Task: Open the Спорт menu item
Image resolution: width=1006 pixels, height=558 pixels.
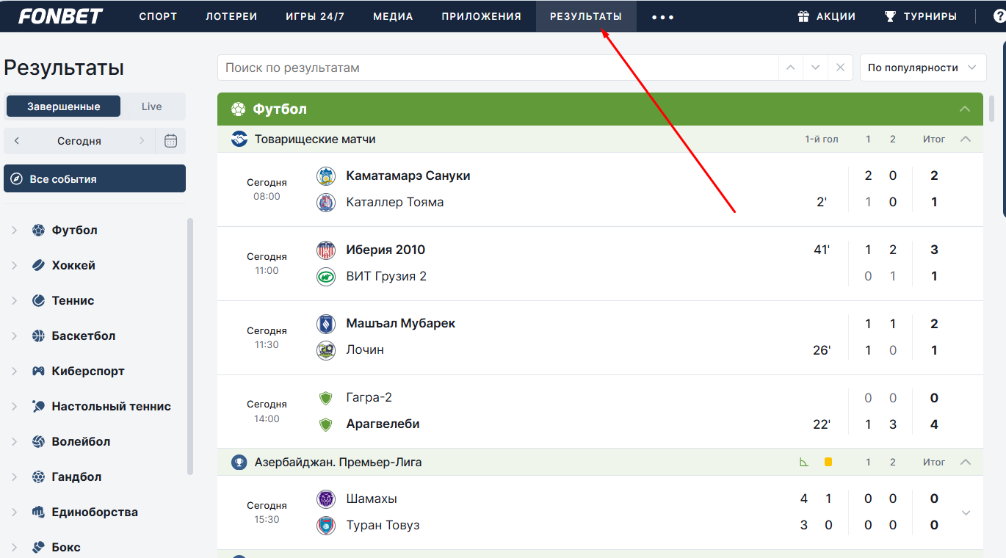Action: point(158,16)
